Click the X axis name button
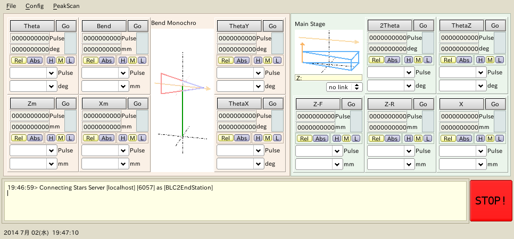514x239 pixels. [x=461, y=104]
